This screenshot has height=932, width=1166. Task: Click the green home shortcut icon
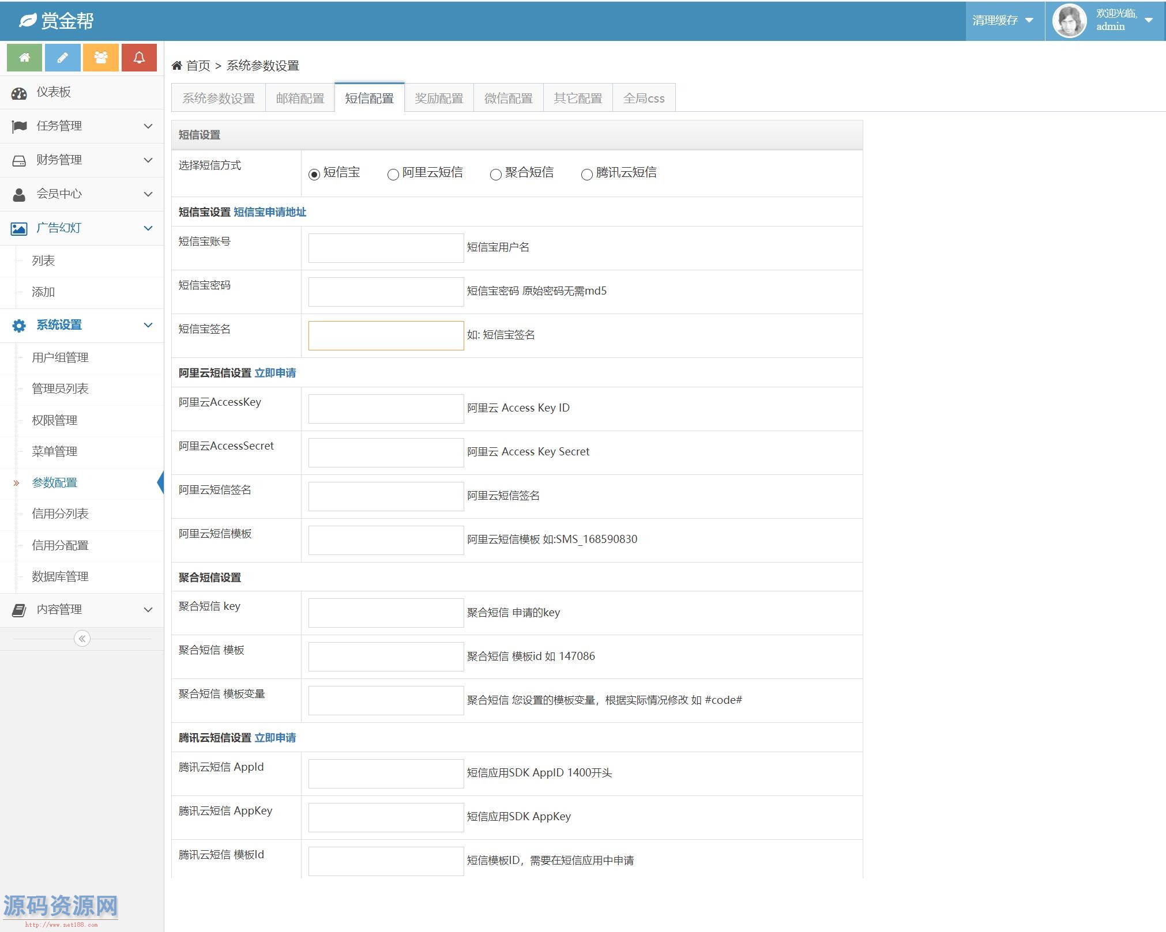tap(24, 58)
